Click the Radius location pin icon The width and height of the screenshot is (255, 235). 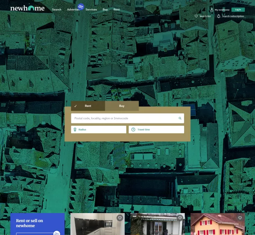[75, 129]
